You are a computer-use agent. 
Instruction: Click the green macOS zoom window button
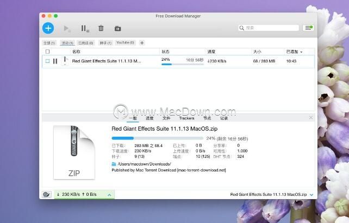(56, 16)
